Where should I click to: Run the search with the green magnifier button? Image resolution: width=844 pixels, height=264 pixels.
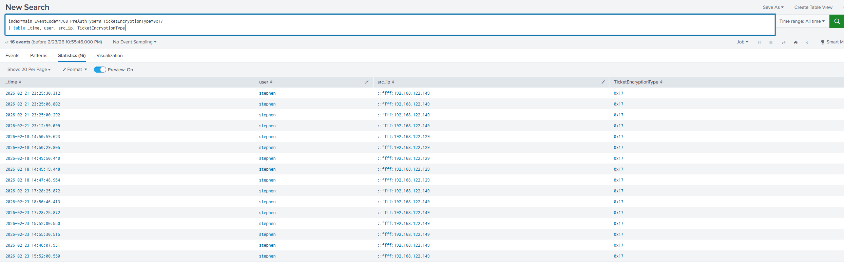[x=837, y=21]
